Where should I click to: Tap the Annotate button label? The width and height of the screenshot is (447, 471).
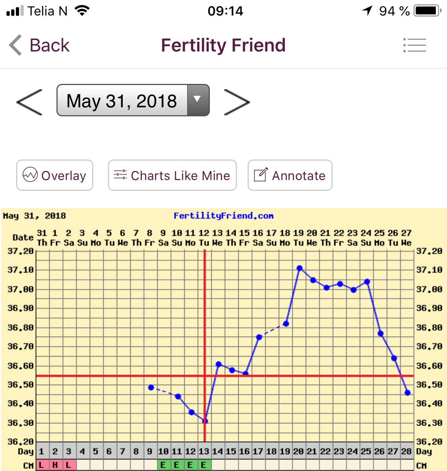click(299, 176)
